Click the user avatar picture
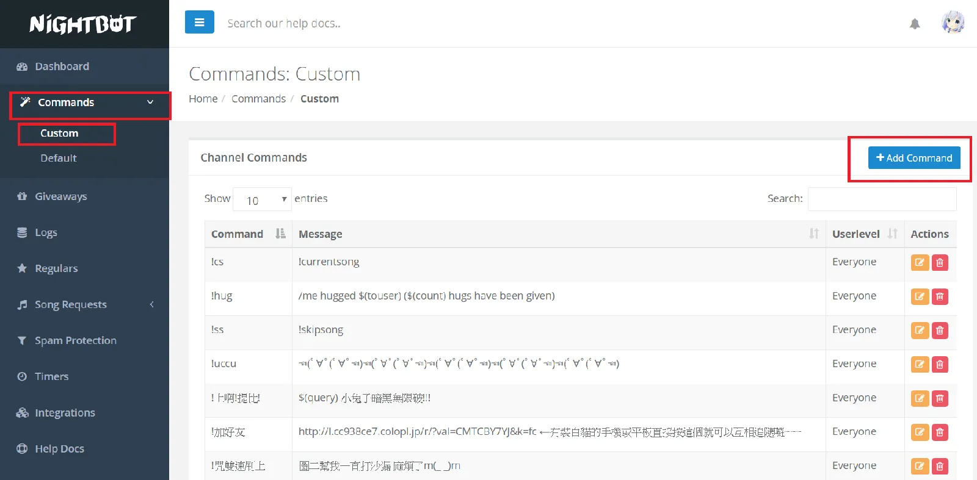 click(953, 23)
